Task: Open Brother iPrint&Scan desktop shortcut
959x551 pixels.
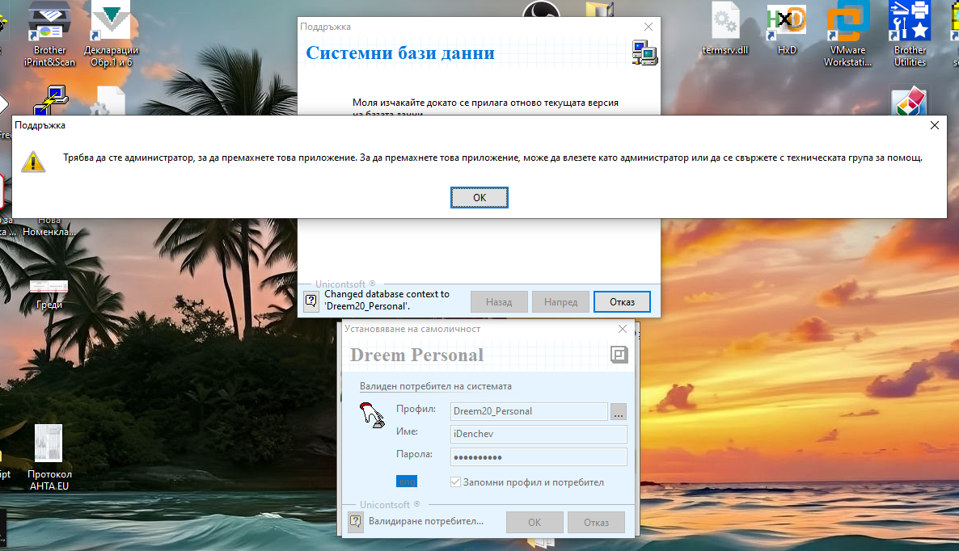Action: 49,34
